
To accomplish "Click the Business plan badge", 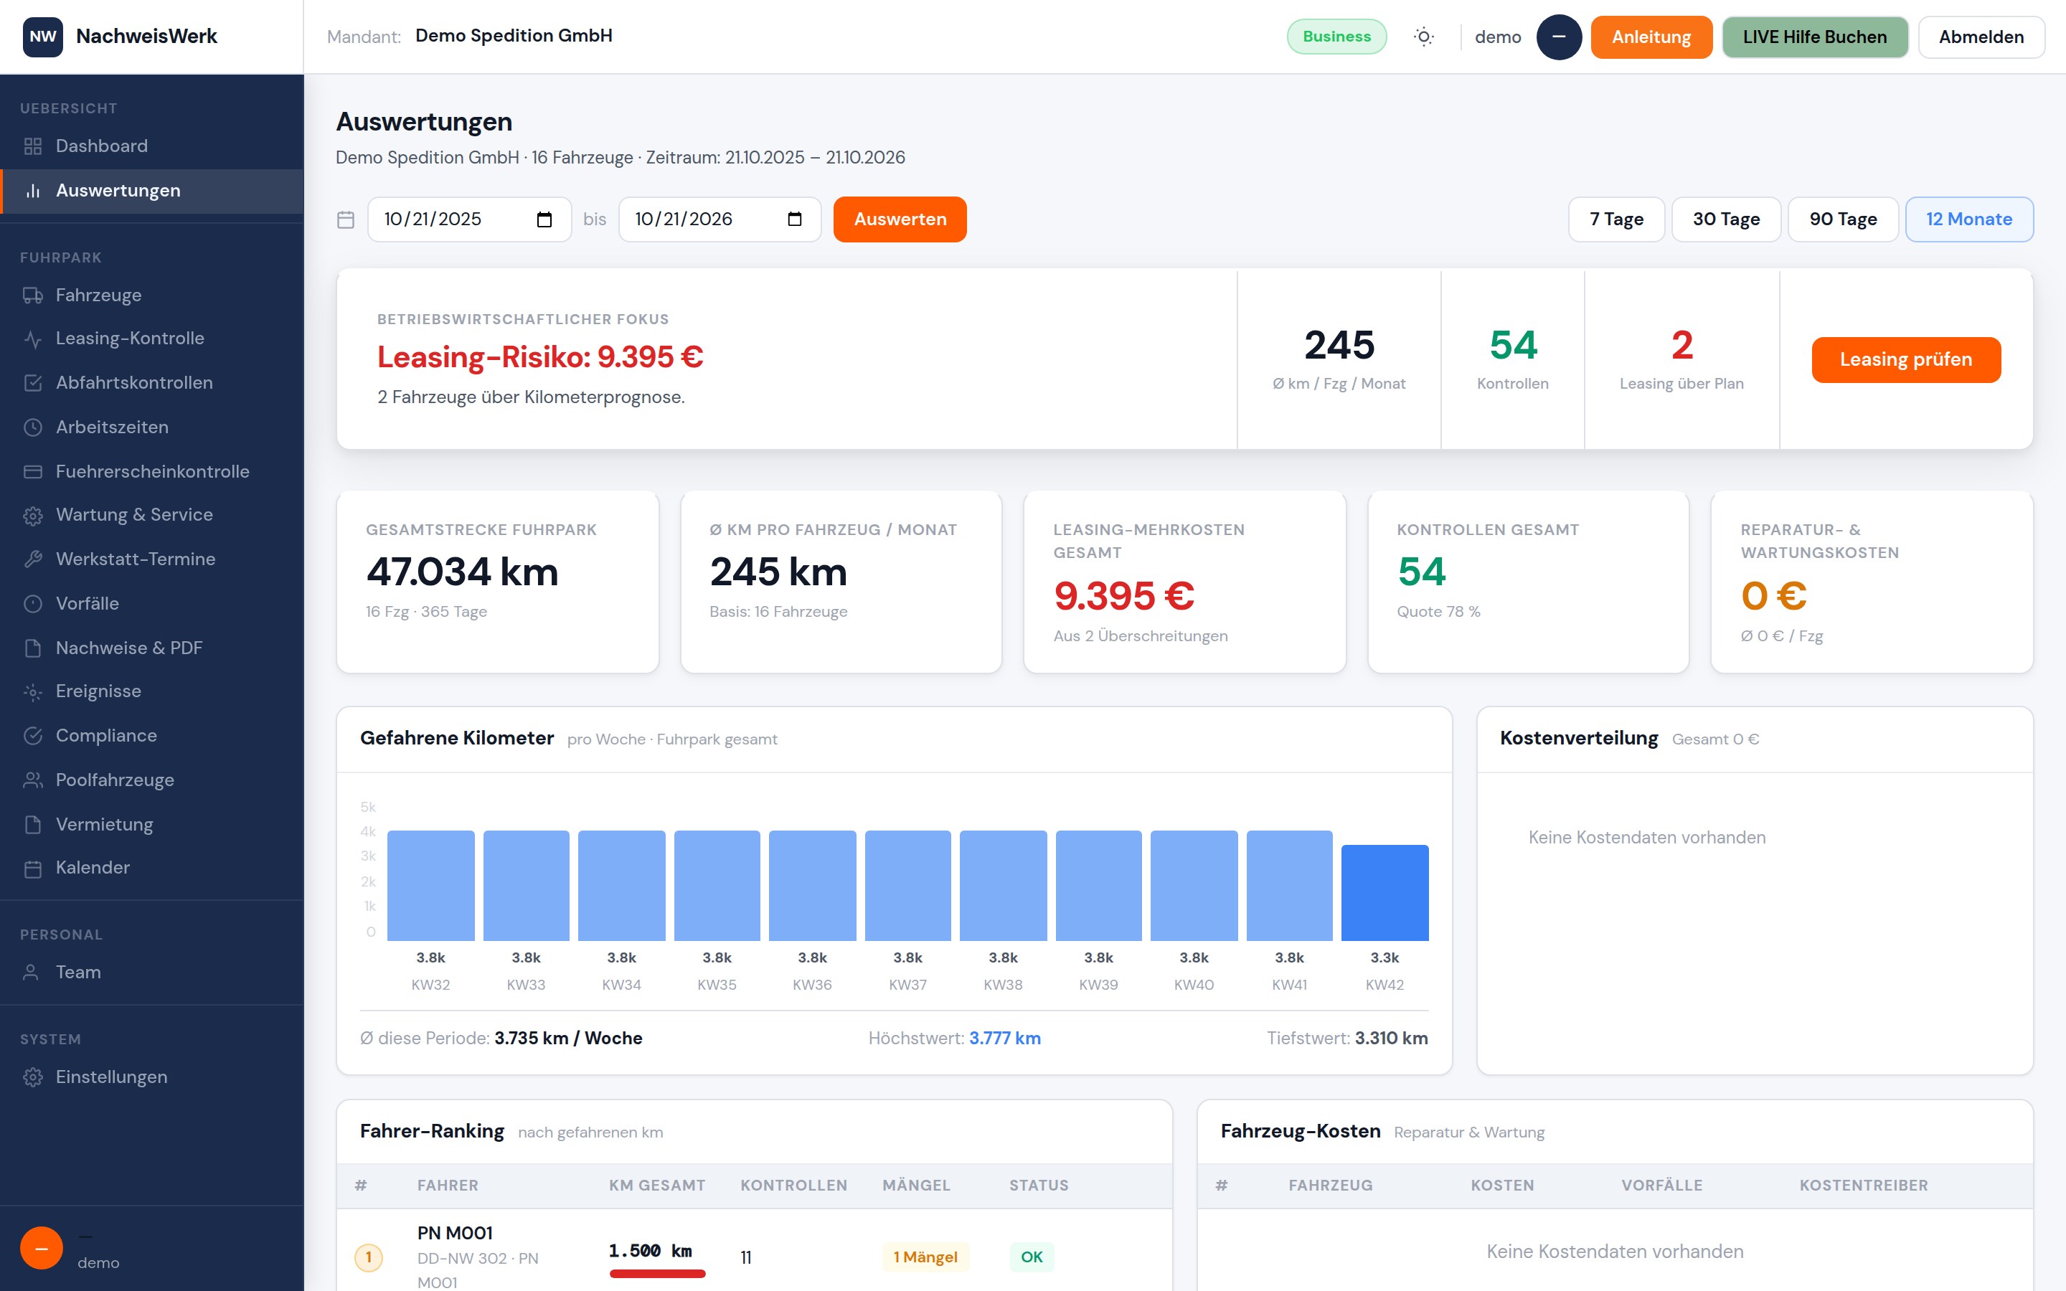I will pos(1336,37).
